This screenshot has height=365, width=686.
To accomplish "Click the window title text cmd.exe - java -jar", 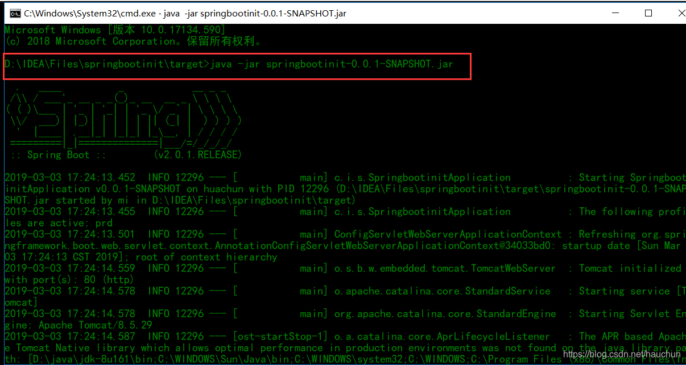I will [185, 13].
